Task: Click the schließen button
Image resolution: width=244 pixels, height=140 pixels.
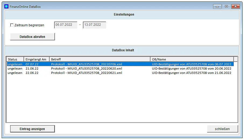Action: point(222,129)
